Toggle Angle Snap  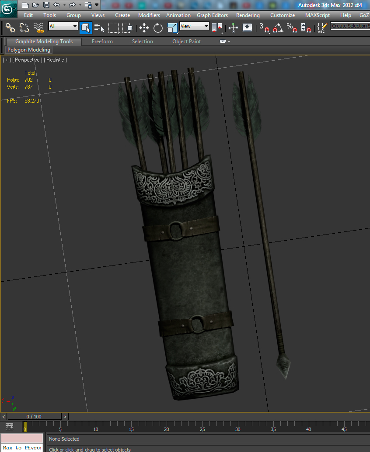pyautogui.click(x=278, y=28)
